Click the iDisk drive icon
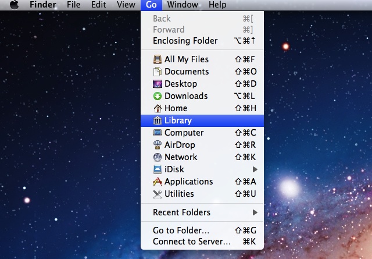 point(158,169)
